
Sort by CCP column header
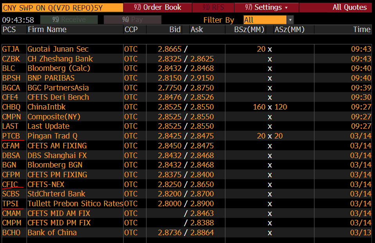[131, 29]
